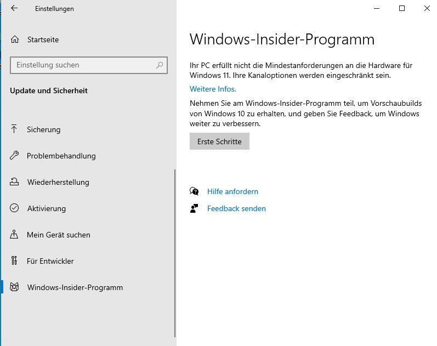This screenshot has width=437, height=346.
Task: Select Wiederherstellung in the sidebar
Action: tap(58, 182)
